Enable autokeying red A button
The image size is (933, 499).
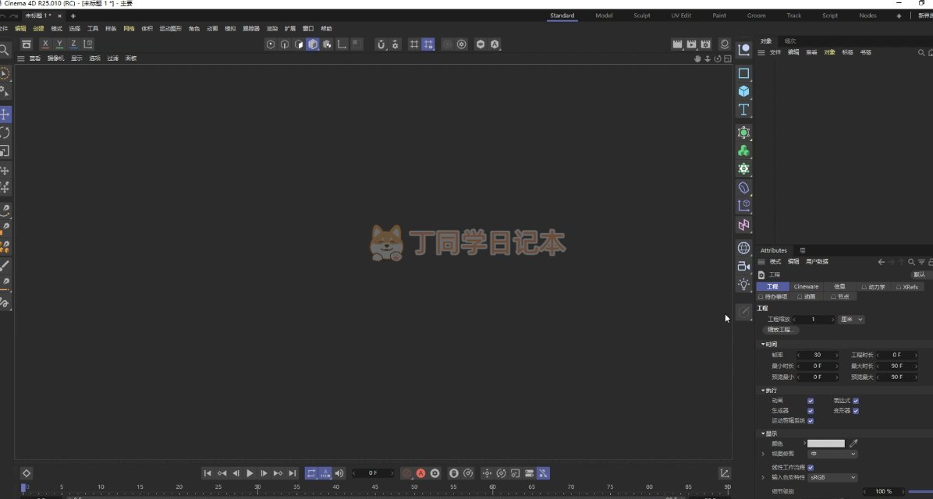tap(420, 473)
